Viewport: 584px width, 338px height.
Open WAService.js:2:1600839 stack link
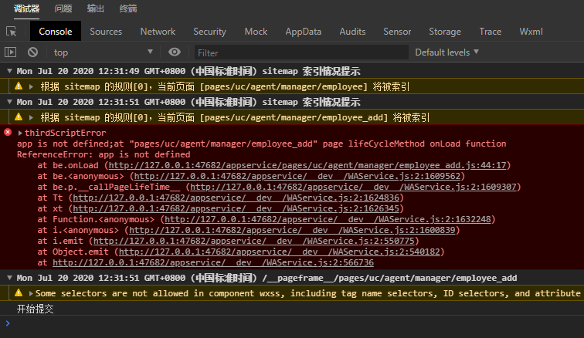[292, 230]
